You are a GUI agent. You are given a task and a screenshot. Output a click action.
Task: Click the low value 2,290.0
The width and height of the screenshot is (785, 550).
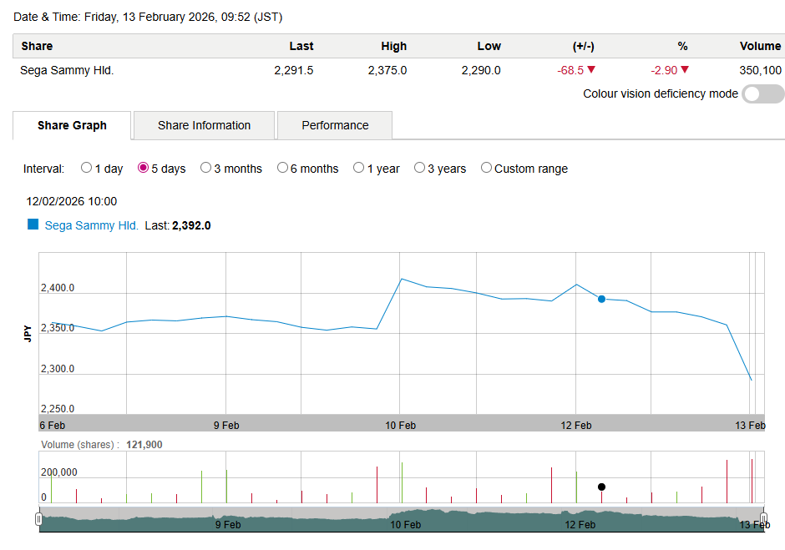click(481, 71)
